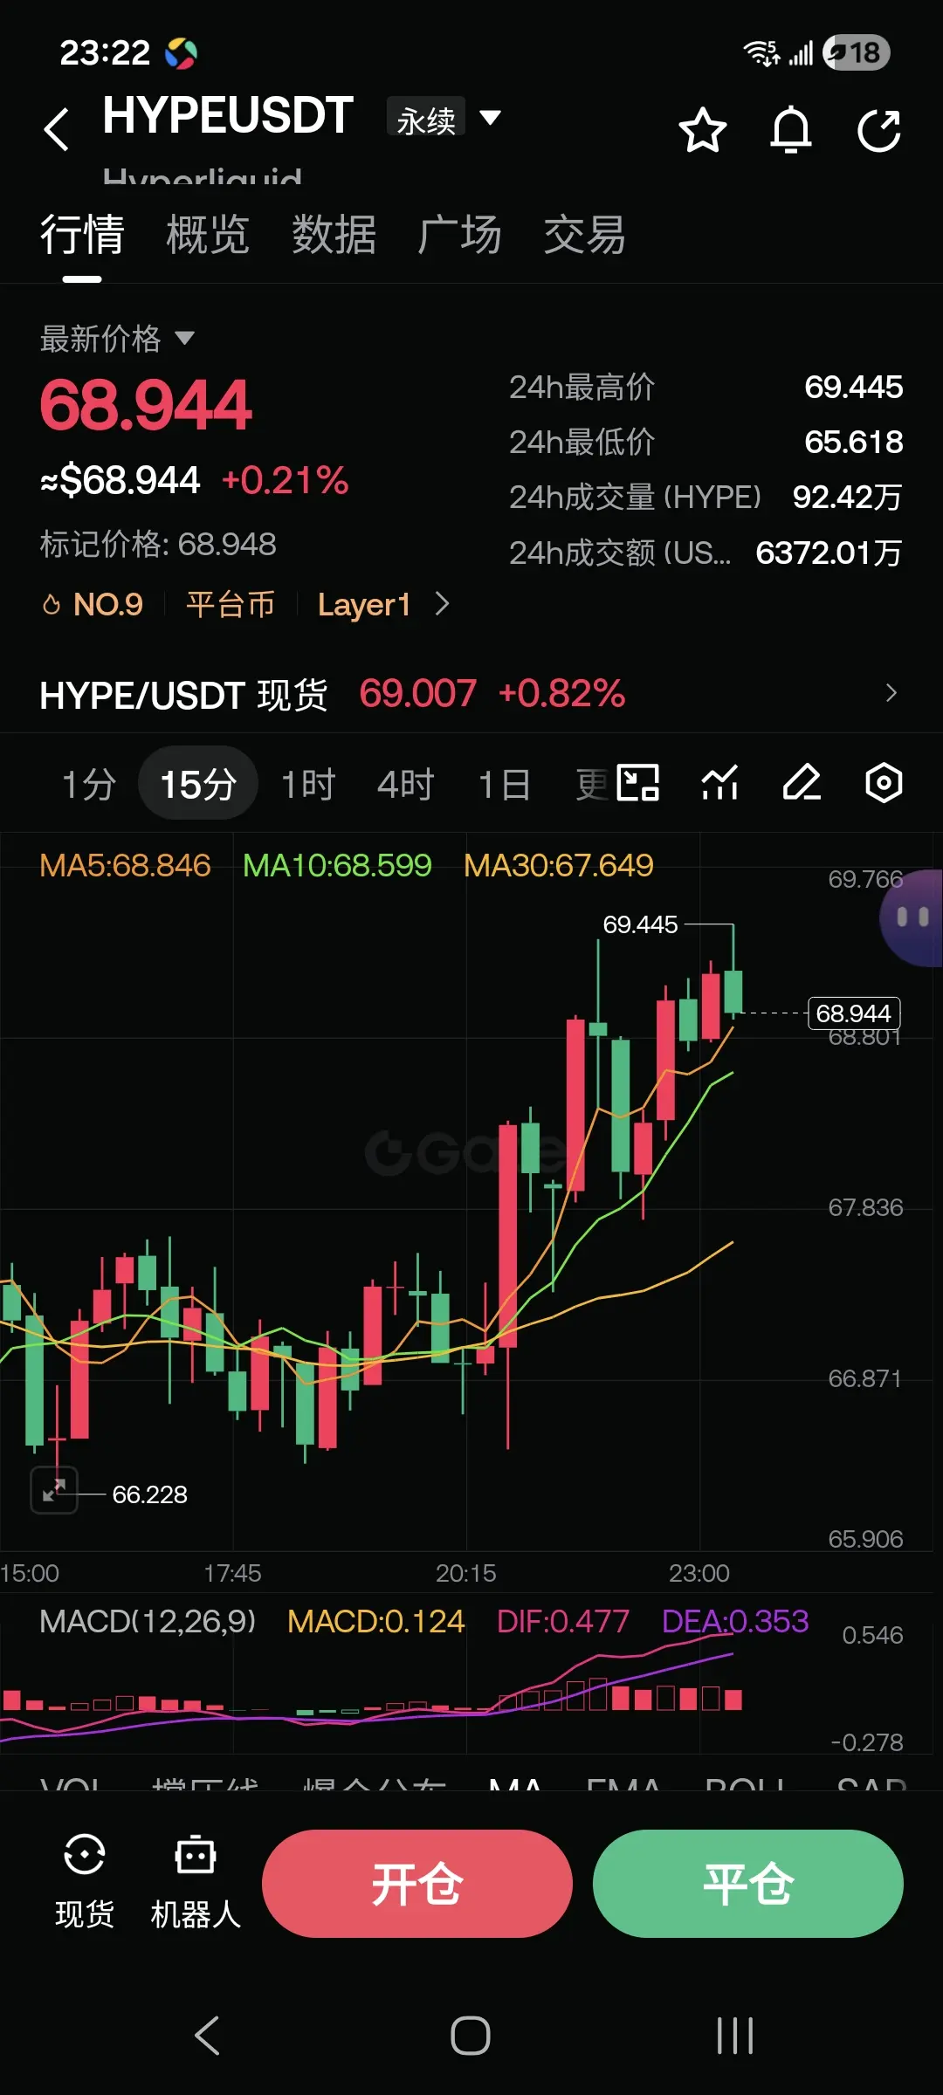
Task: Tap the green 平仓 close position button
Action: pyautogui.click(x=748, y=1883)
